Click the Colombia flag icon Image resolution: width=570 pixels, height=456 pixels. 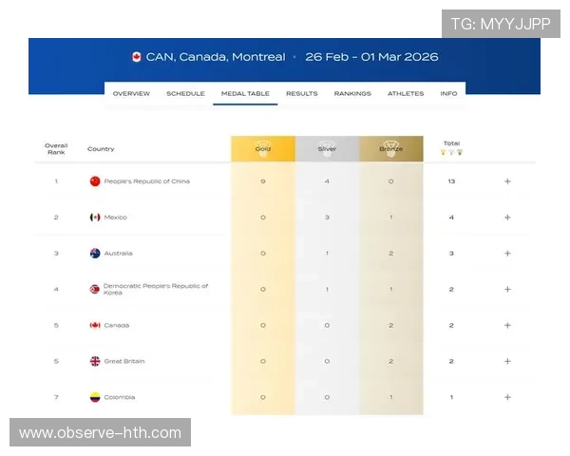(x=95, y=398)
